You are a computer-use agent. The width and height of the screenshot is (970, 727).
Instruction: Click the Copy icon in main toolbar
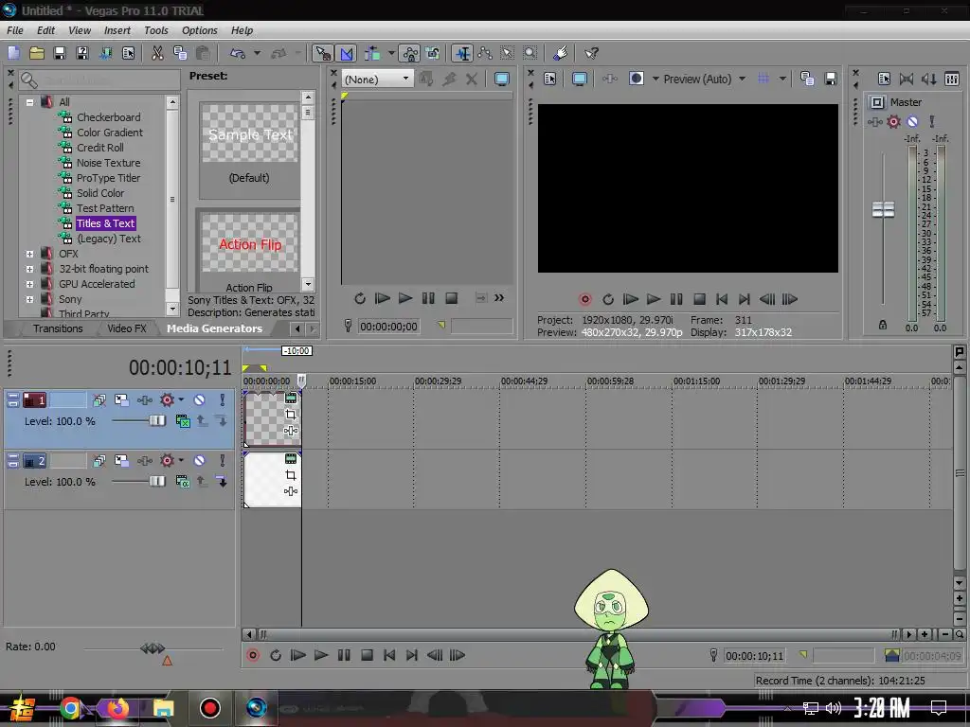[180, 53]
